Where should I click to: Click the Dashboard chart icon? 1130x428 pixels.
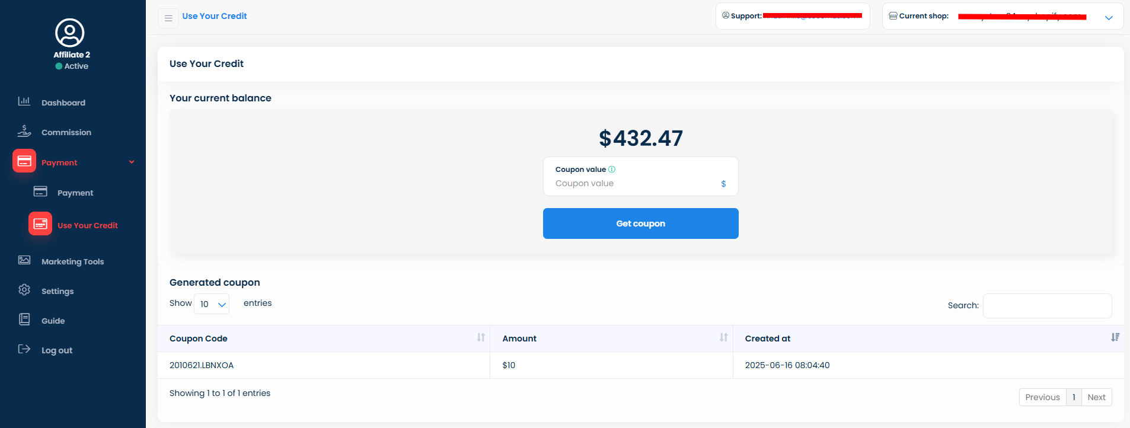[24, 101]
